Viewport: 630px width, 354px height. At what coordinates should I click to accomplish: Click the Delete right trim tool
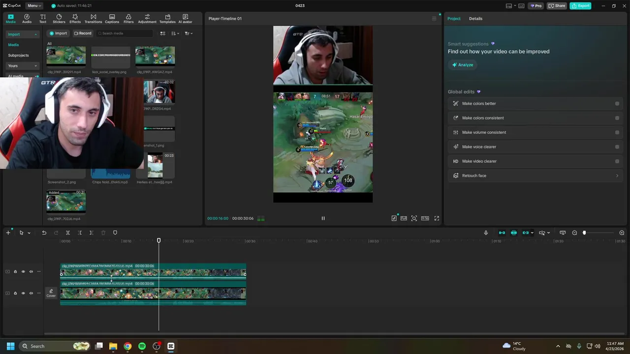pyautogui.click(x=91, y=233)
